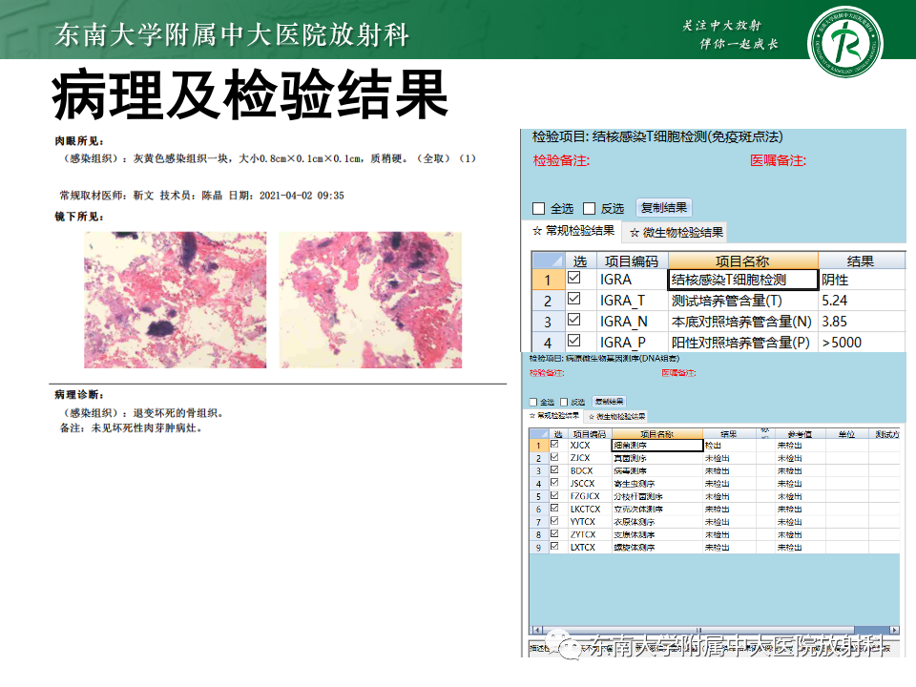Click the 单位 column header in the DNA table
Viewport: 916px width, 687px height.
point(847,434)
